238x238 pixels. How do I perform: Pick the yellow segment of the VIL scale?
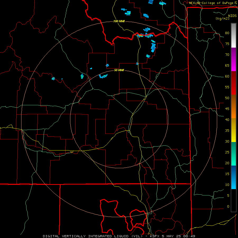[x=234, y=130]
